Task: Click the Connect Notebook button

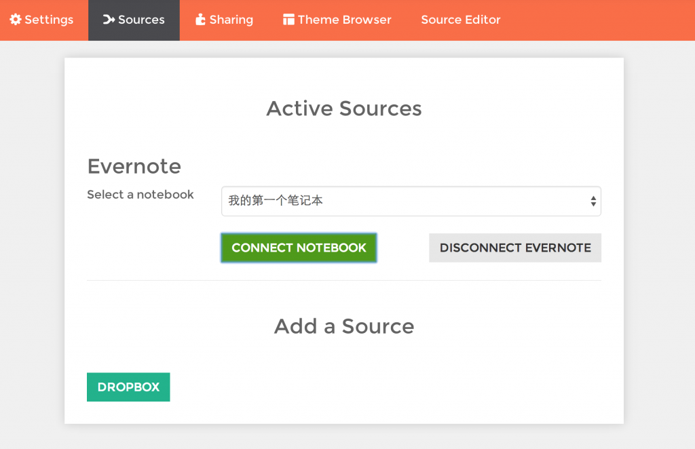Action: (x=299, y=248)
